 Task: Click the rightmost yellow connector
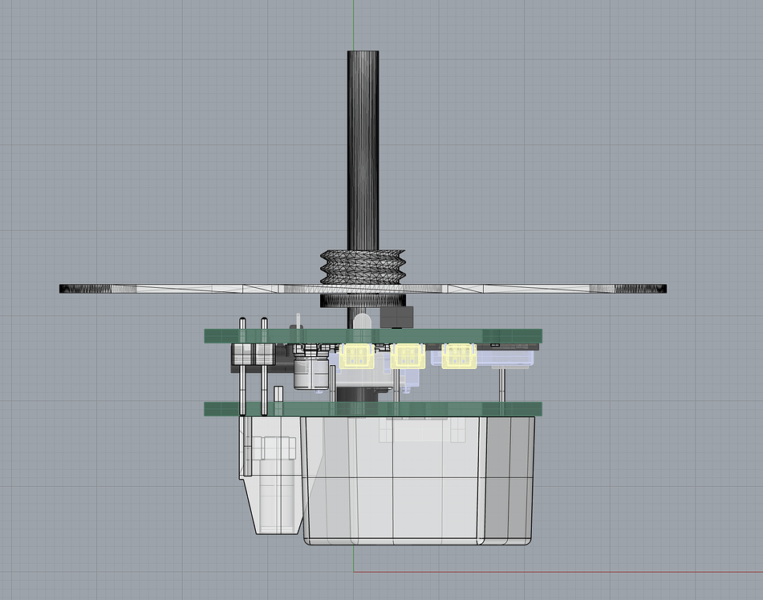pyautogui.click(x=459, y=355)
